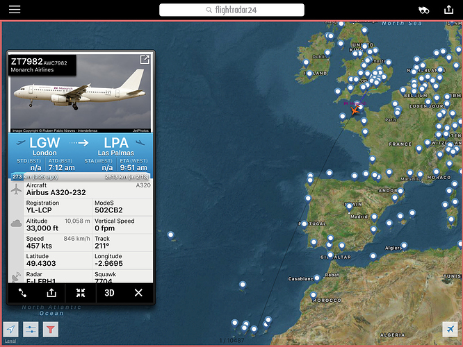Collapse the flight details panel

81,293
